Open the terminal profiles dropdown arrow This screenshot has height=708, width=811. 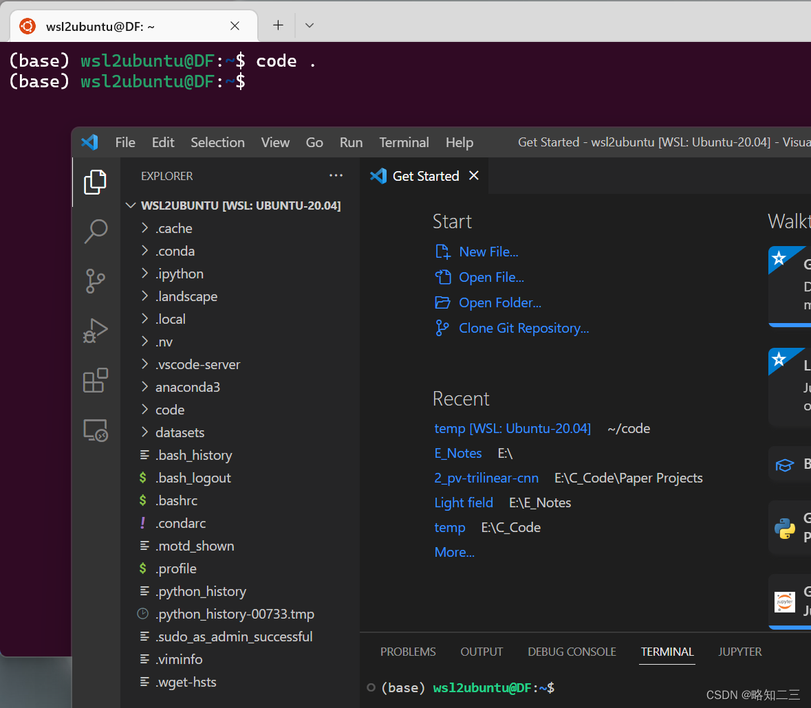click(x=310, y=25)
